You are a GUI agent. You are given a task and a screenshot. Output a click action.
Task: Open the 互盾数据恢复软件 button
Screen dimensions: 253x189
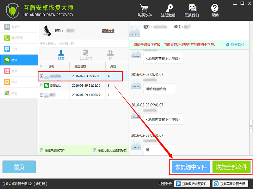point(192,184)
